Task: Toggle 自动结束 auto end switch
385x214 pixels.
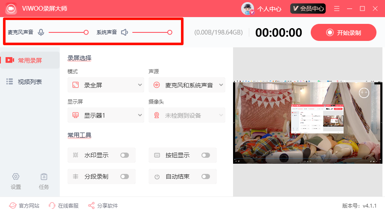Action: (x=206, y=176)
